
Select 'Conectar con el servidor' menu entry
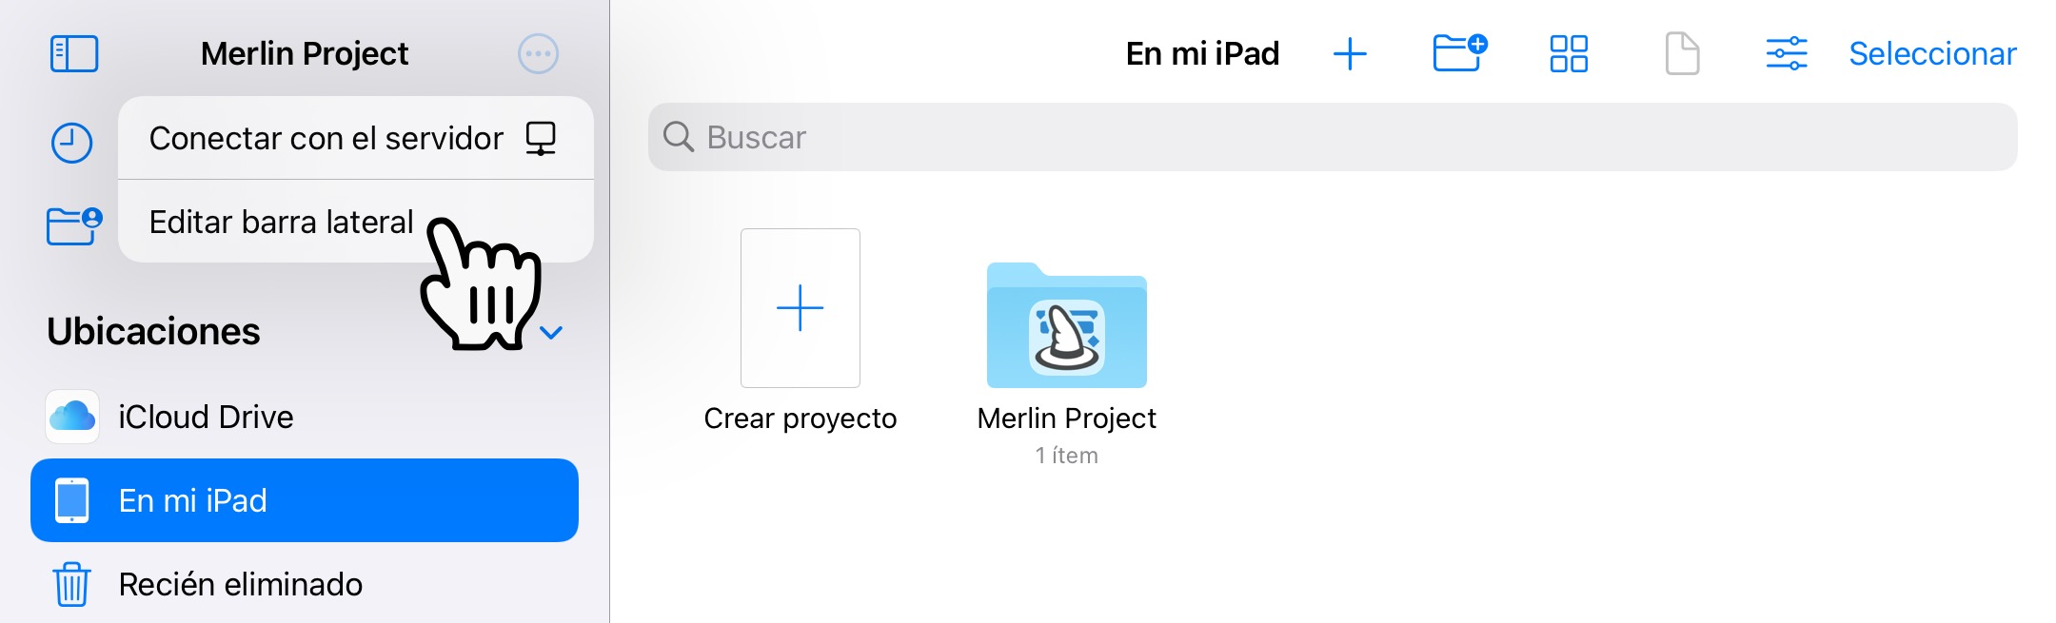pos(356,138)
